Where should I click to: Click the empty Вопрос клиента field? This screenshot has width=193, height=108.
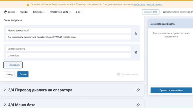click(x=68, y=49)
